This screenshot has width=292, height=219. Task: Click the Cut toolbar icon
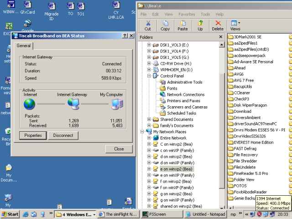147,25
